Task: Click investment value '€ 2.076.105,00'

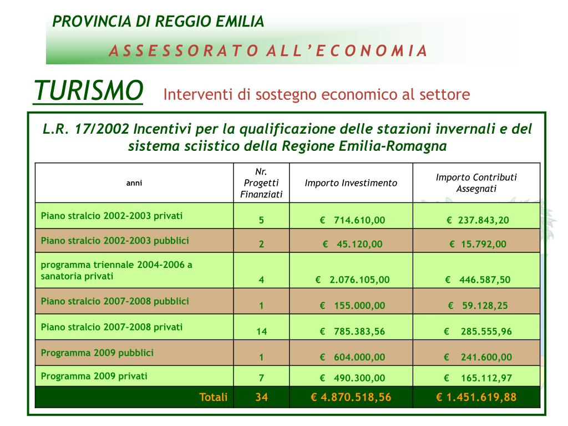Action: pyautogui.click(x=352, y=280)
